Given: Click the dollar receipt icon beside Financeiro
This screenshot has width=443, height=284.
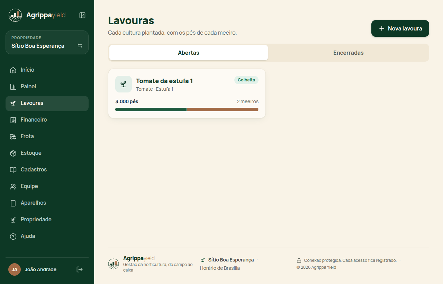Looking at the screenshot, I should coord(13,120).
